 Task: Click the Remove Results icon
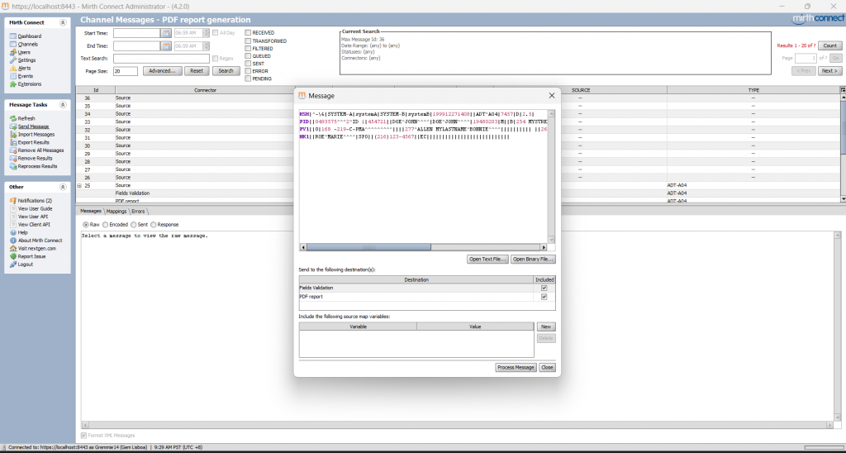point(13,158)
